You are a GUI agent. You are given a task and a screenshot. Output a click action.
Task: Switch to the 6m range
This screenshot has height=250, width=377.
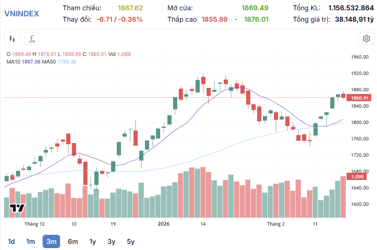73,242
